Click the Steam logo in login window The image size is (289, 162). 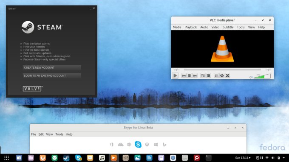pyautogui.click(x=42, y=27)
